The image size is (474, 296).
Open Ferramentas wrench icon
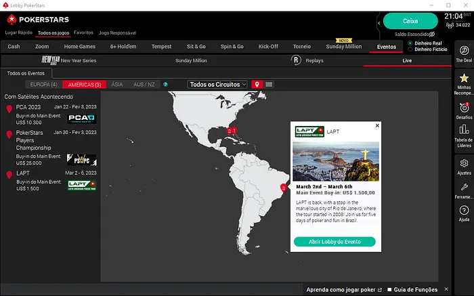point(464,187)
